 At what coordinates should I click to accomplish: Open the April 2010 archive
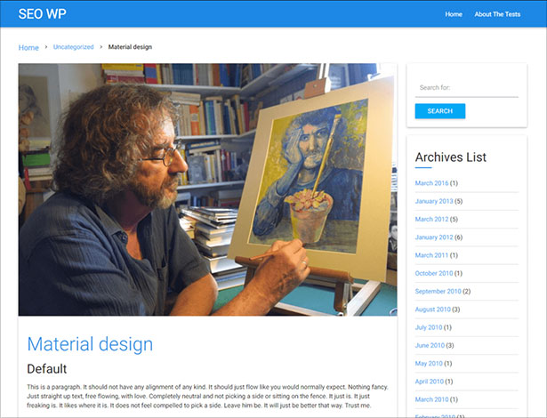(x=430, y=382)
